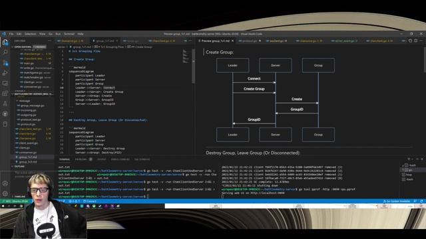Maximize the terminal panel
Image resolution: width=426 pixels, height=239 pixels.
417,159
